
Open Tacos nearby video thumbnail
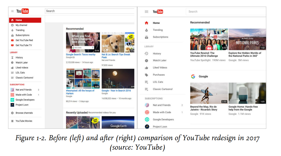(x=83, y=42)
